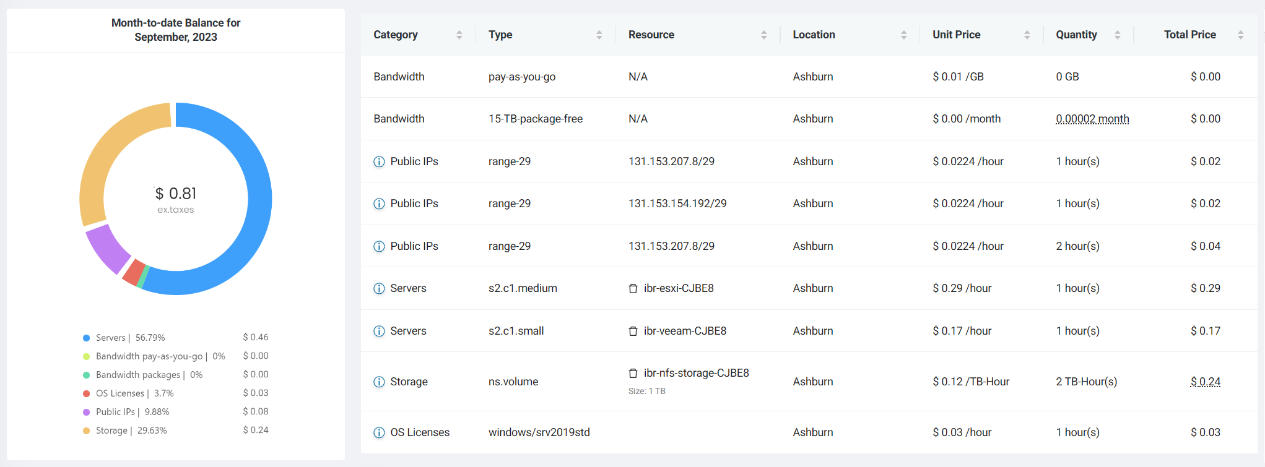
Task: Click info icon beside Servers s2.c1.small row
Action: click(x=379, y=332)
